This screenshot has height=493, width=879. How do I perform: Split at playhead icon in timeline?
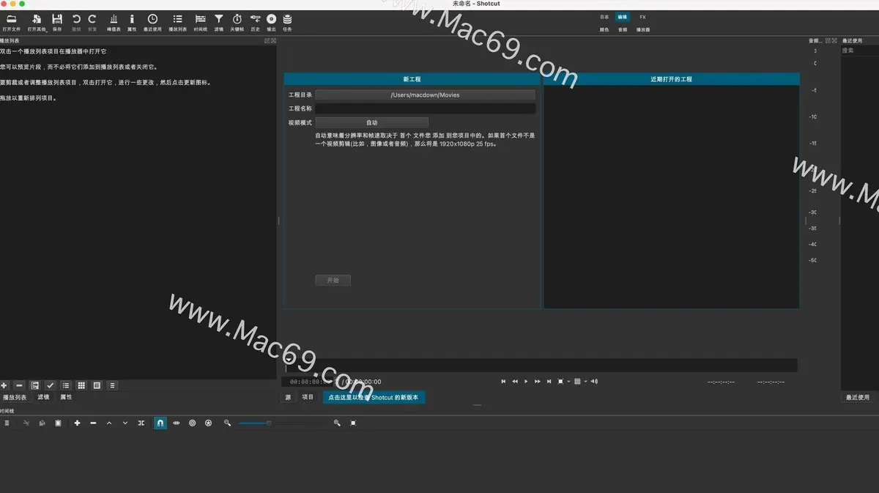[x=141, y=423]
